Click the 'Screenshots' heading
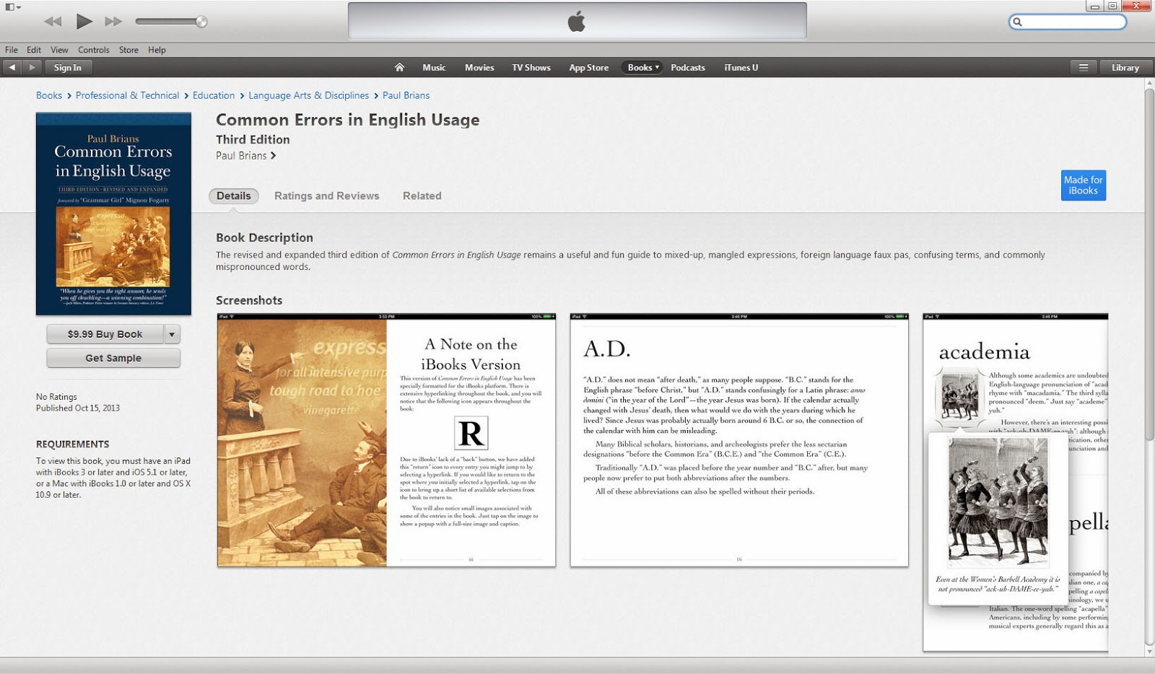This screenshot has width=1155, height=674. 249,300
